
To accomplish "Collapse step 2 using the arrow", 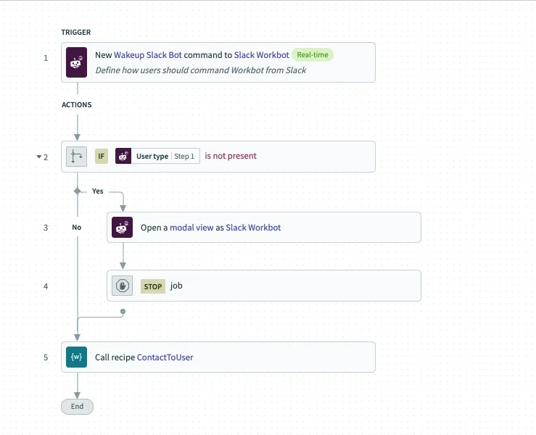I will pos(39,157).
